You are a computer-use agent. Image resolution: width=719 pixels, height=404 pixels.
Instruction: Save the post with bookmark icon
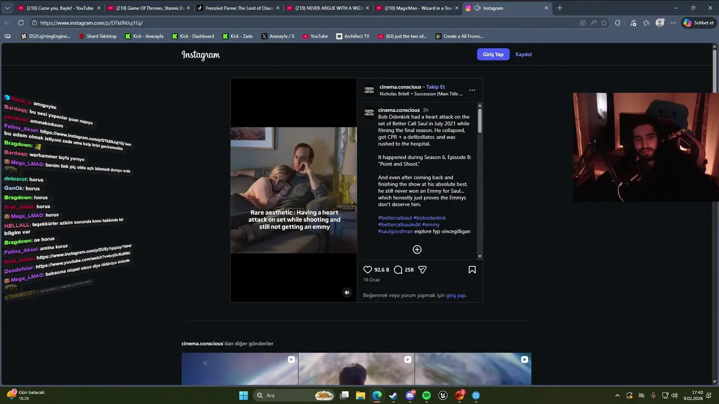(x=472, y=270)
